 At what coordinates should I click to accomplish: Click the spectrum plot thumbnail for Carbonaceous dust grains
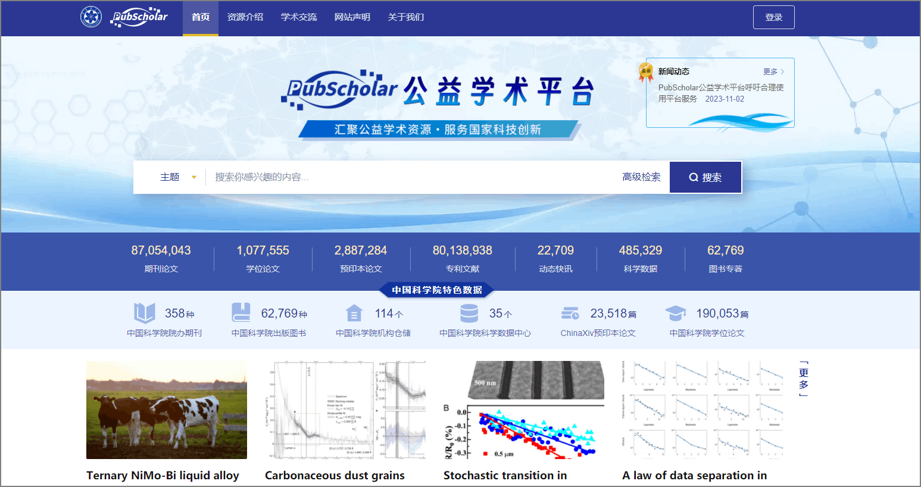(345, 410)
